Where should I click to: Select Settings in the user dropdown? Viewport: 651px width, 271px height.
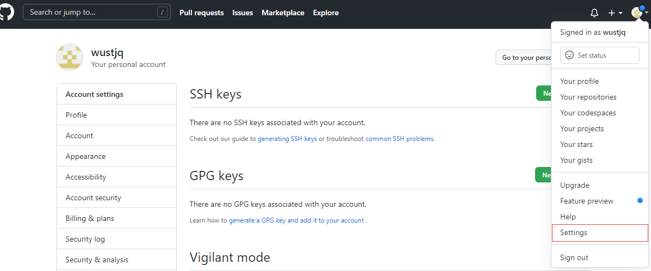point(574,232)
